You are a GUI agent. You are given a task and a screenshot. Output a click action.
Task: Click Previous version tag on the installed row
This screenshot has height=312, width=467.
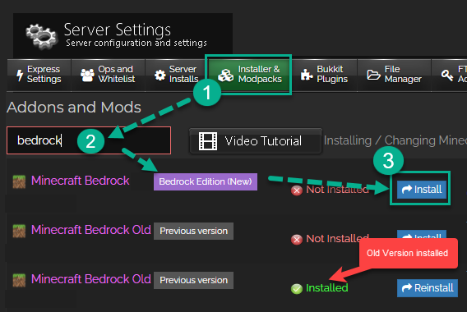(193, 280)
